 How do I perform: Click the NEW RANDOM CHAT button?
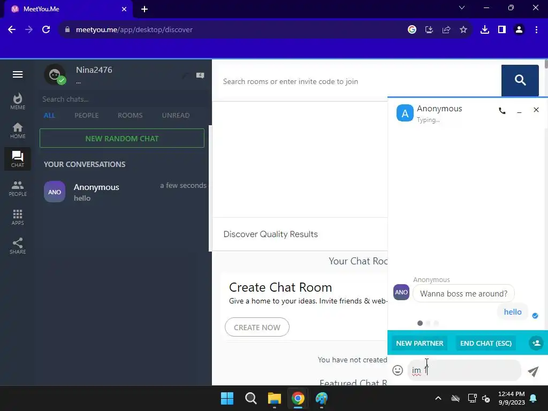pyautogui.click(x=122, y=138)
